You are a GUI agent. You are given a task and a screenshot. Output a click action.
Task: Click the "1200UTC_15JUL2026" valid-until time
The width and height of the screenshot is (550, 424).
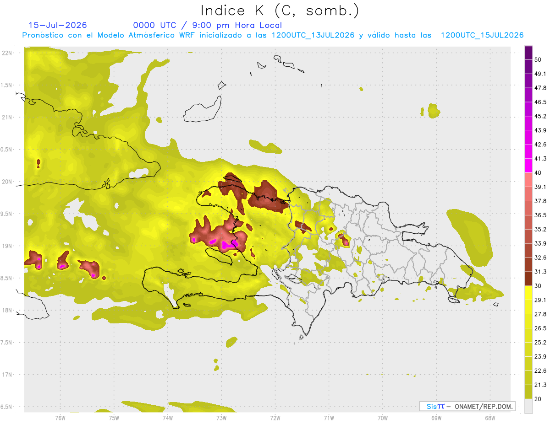(x=482, y=35)
